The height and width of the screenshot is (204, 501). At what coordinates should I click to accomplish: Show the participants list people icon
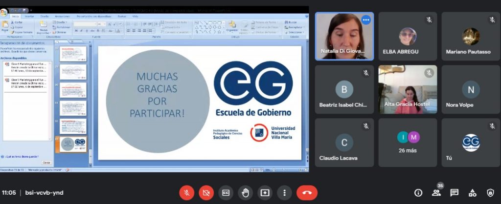[x=436, y=193]
